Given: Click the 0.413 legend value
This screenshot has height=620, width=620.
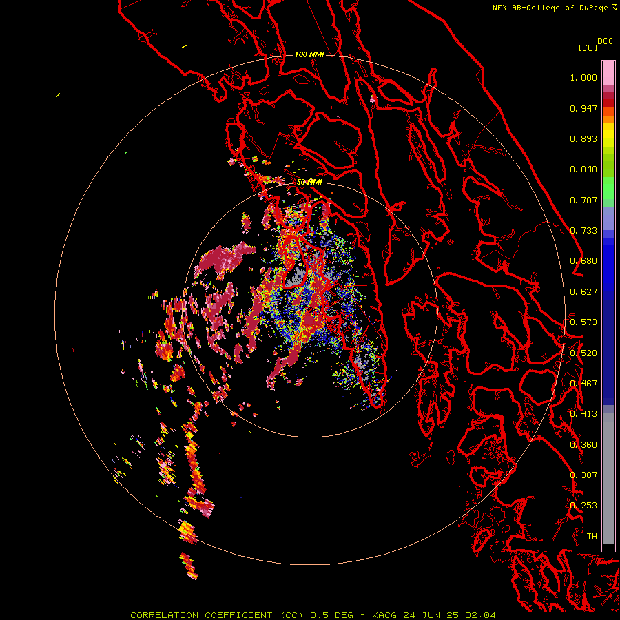Looking at the screenshot, I should pos(583,414).
